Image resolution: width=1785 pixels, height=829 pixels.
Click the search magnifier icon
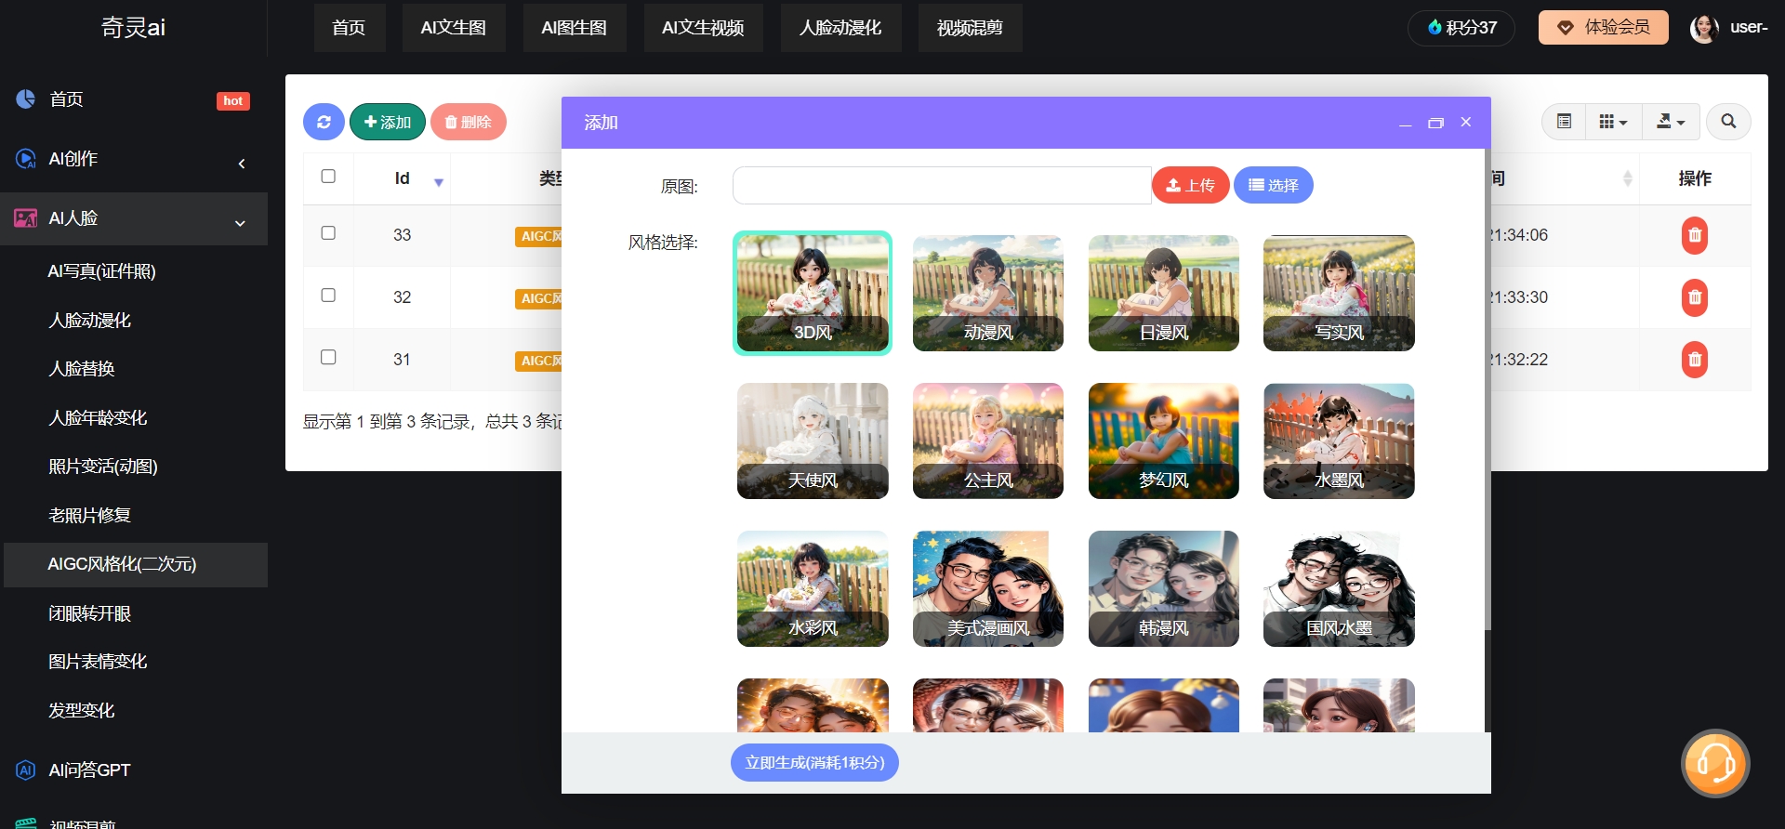coord(1728,122)
